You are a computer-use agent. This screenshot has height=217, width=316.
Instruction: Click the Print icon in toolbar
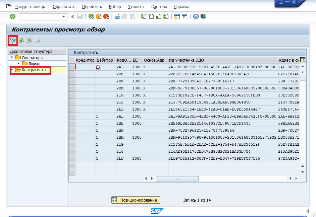(117, 16)
